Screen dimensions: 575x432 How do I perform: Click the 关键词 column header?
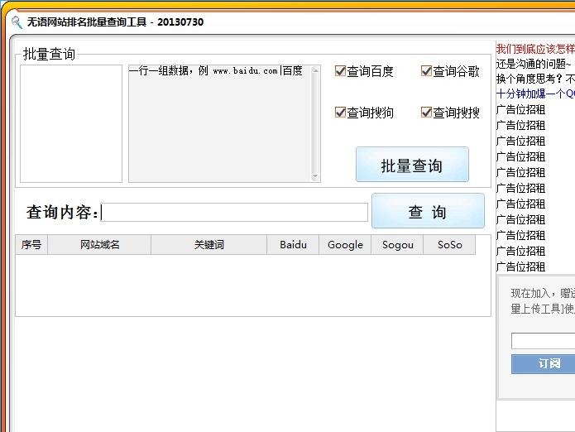tap(208, 245)
